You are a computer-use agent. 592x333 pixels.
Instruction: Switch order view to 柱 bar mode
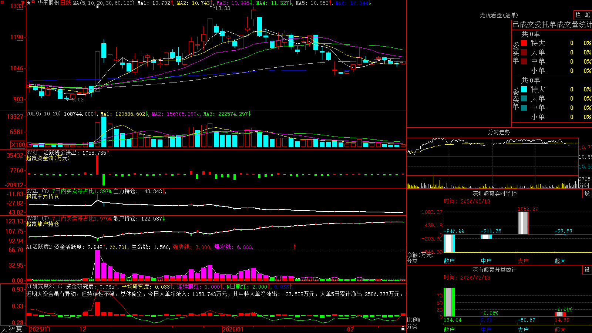coord(578,15)
